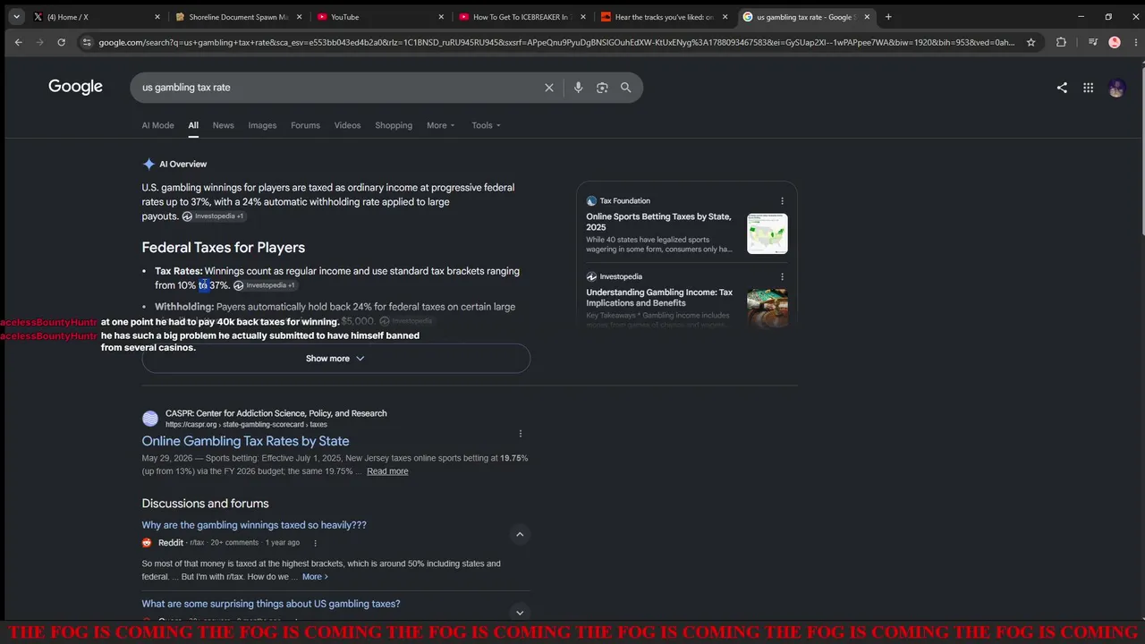Open the Google account avatar
1145x644 pixels.
[1116, 88]
